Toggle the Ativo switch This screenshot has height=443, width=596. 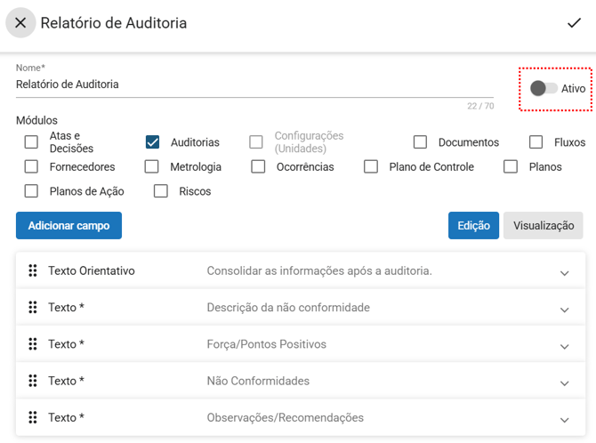(x=543, y=88)
